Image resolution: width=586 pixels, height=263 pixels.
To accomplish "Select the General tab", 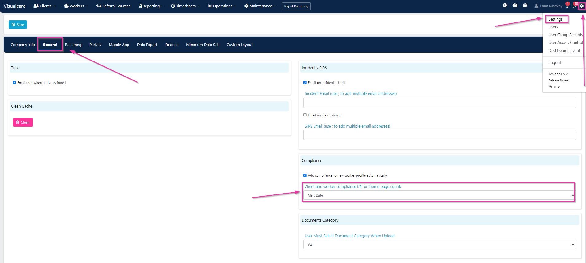I will click(x=50, y=45).
